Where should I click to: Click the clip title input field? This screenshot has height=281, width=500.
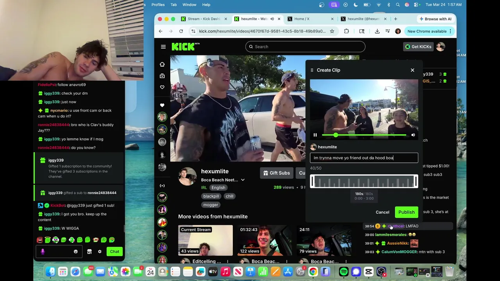click(364, 158)
